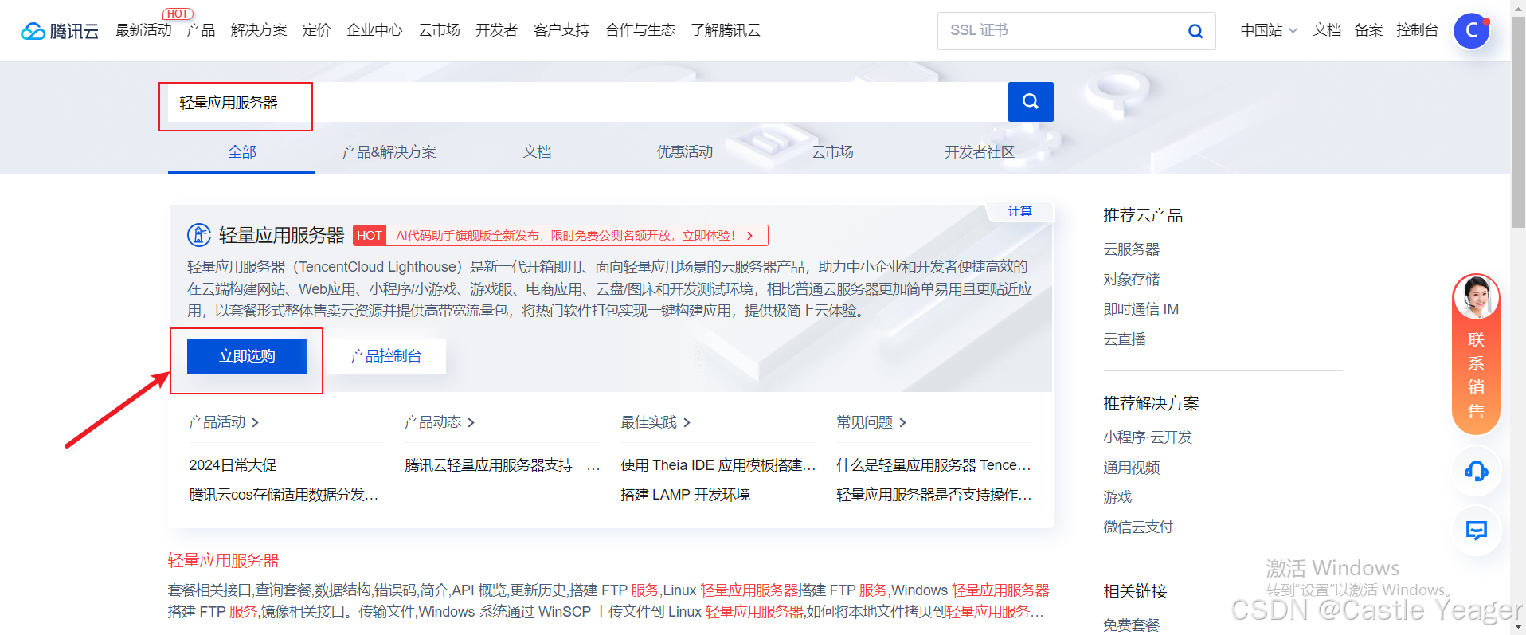Open 轻量应用服务器是否支持操作 FAQ link
The image size is (1526, 635).
pos(933,495)
